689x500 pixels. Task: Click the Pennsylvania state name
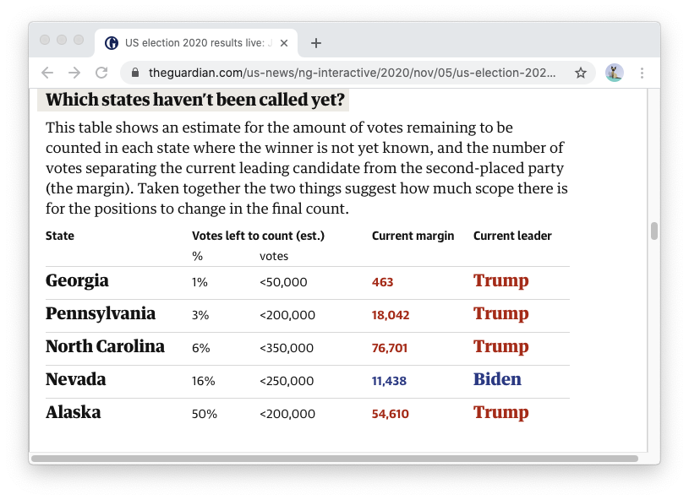click(101, 313)
